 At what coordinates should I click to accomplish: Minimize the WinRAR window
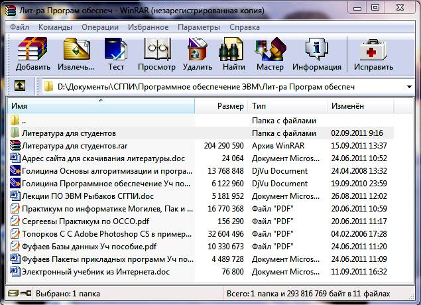357,8
